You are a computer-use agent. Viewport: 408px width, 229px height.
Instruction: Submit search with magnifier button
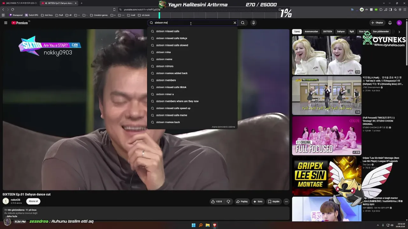[243, 23]
